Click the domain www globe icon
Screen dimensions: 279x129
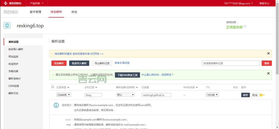(x=7, y=26)
